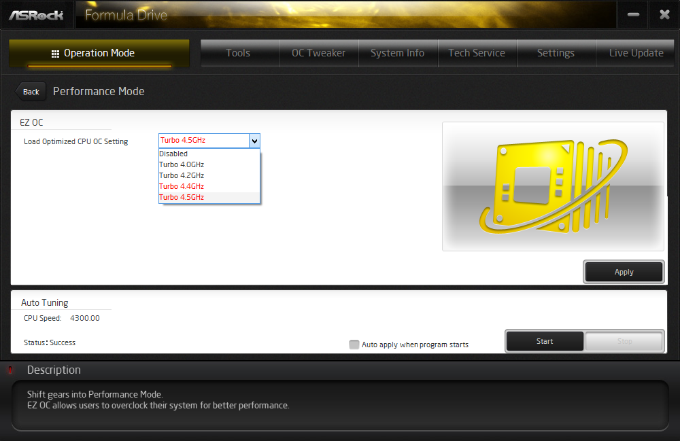Image resolution: width=680 pixels, height=441 pixels.
Task: Select Disabled from the OC list
Action: click(209, 154)
